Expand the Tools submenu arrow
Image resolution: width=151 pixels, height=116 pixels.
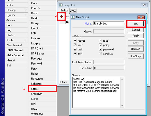pyautogui.click(x=26, y=40)
